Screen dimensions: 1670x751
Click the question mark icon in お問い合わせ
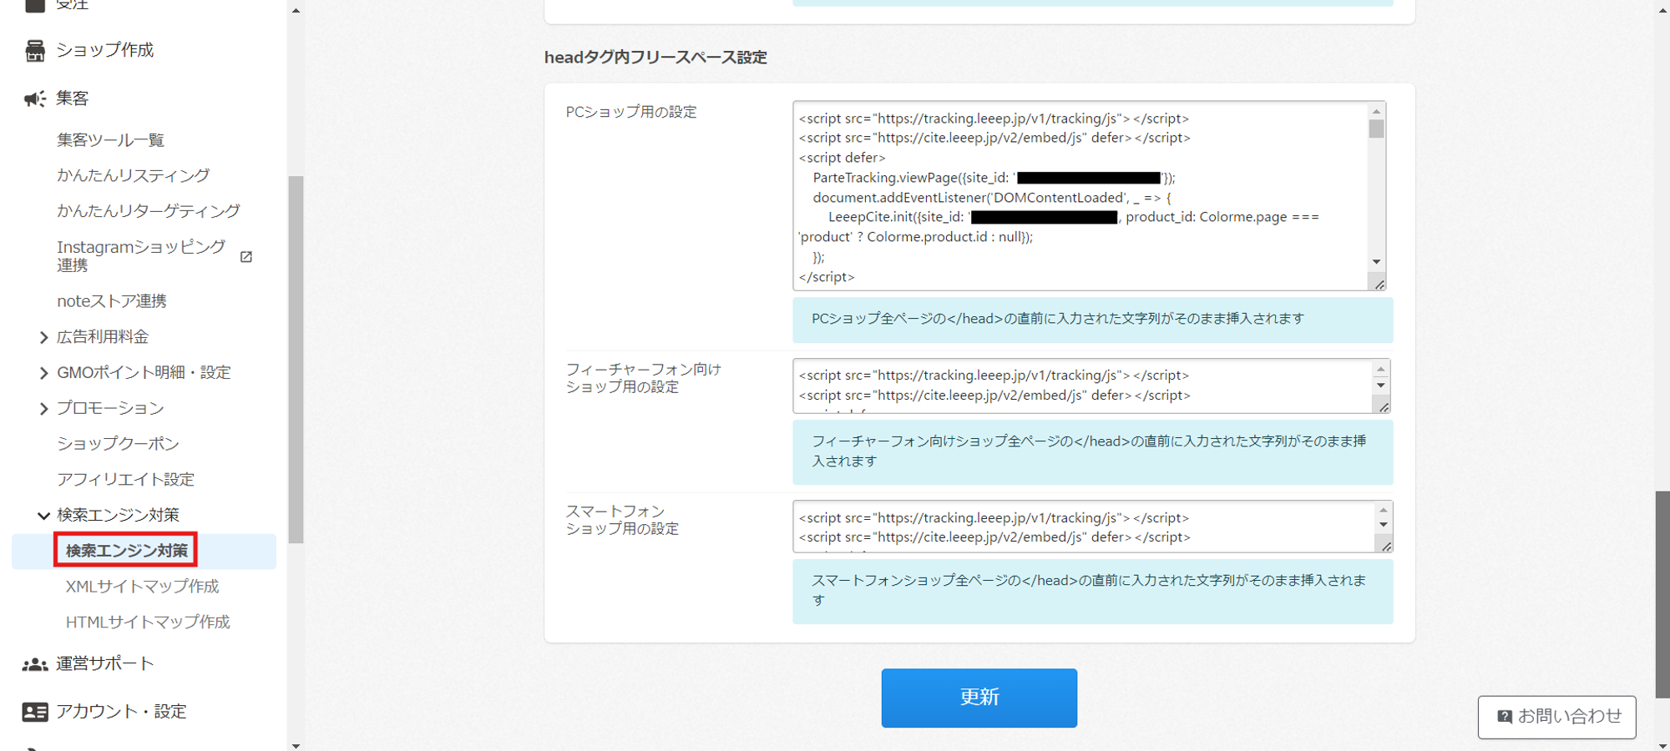pyautogui.click(x=1505, y=717)
